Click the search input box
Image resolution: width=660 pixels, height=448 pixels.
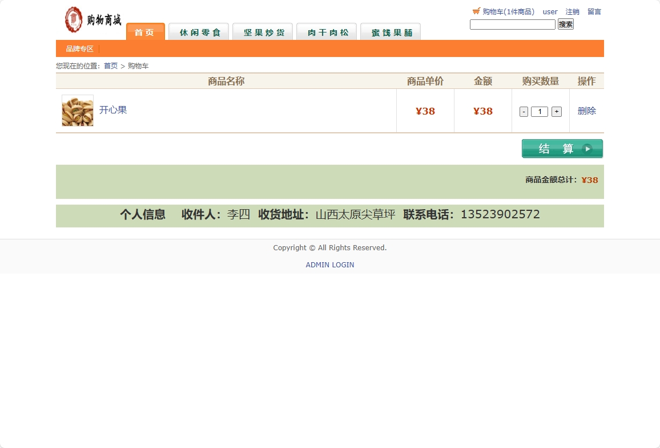pyautogui.click(x=512, y=24)
